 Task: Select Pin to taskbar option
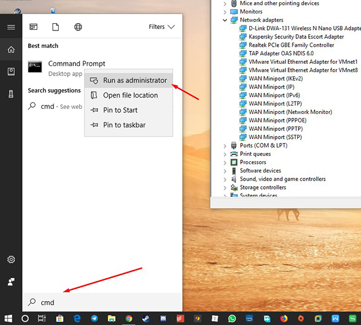(x=124, y=125)
